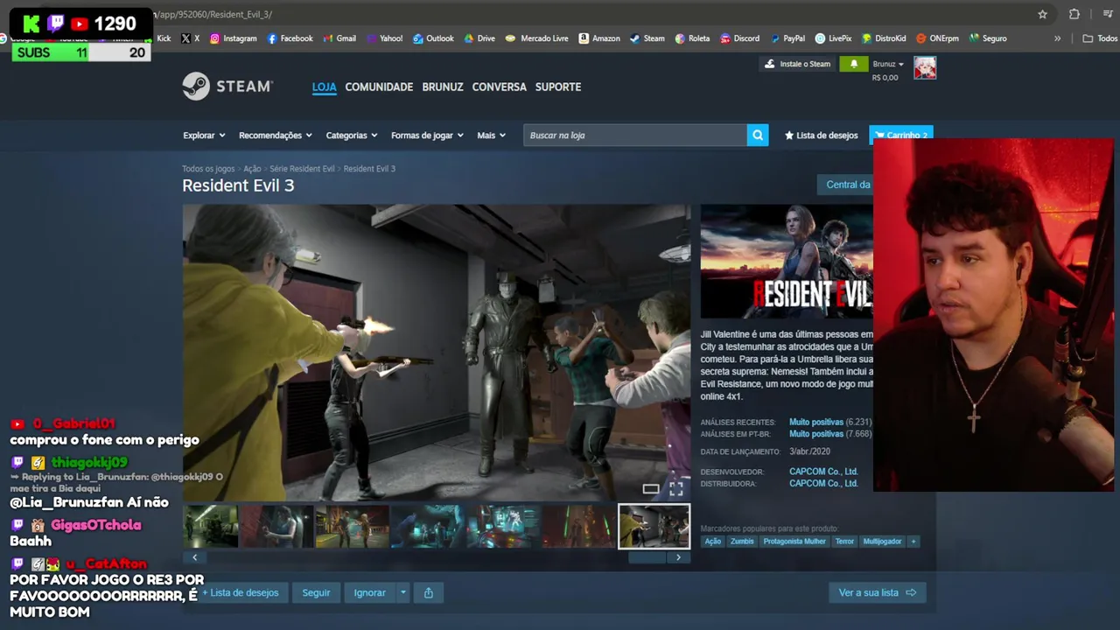Open the Drive bookmark
Viewport: 1120px width, 630px height.
click(479, 38)
